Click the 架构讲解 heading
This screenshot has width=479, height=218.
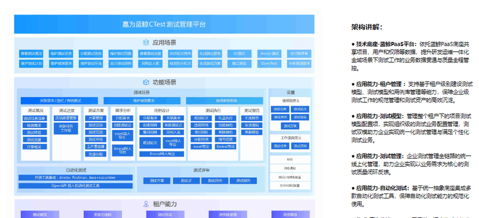coord(367,28)
